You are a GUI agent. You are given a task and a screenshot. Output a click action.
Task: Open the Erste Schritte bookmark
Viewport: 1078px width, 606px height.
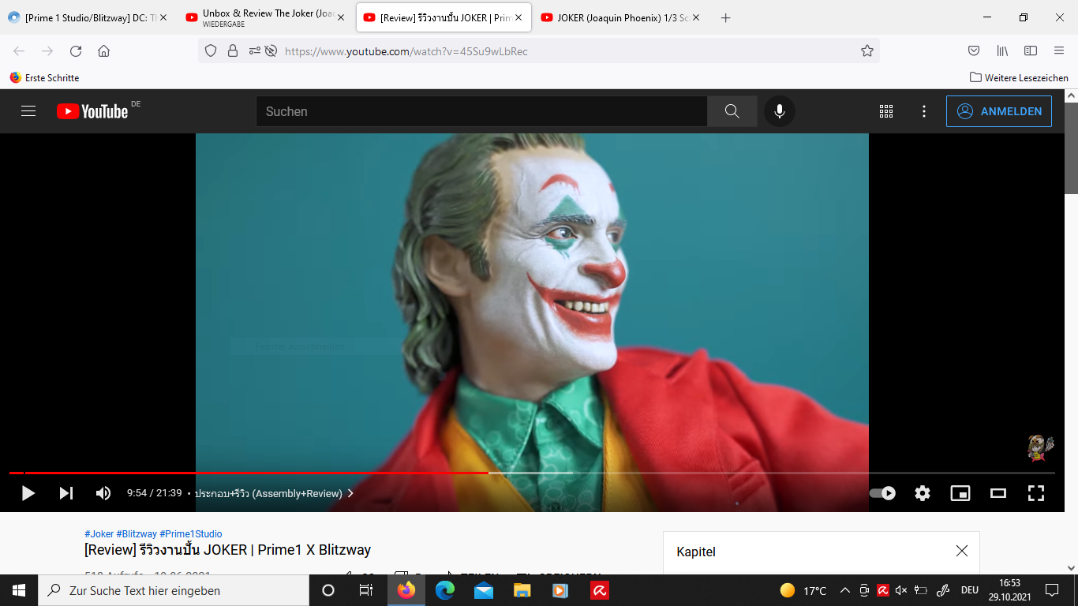44,77
